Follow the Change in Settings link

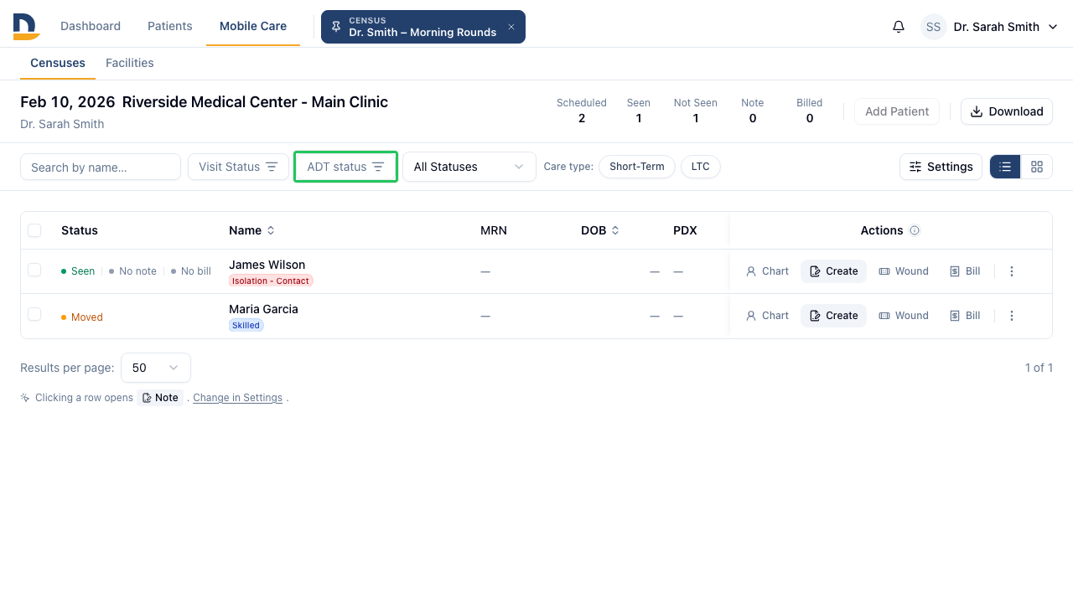(237, 398)
